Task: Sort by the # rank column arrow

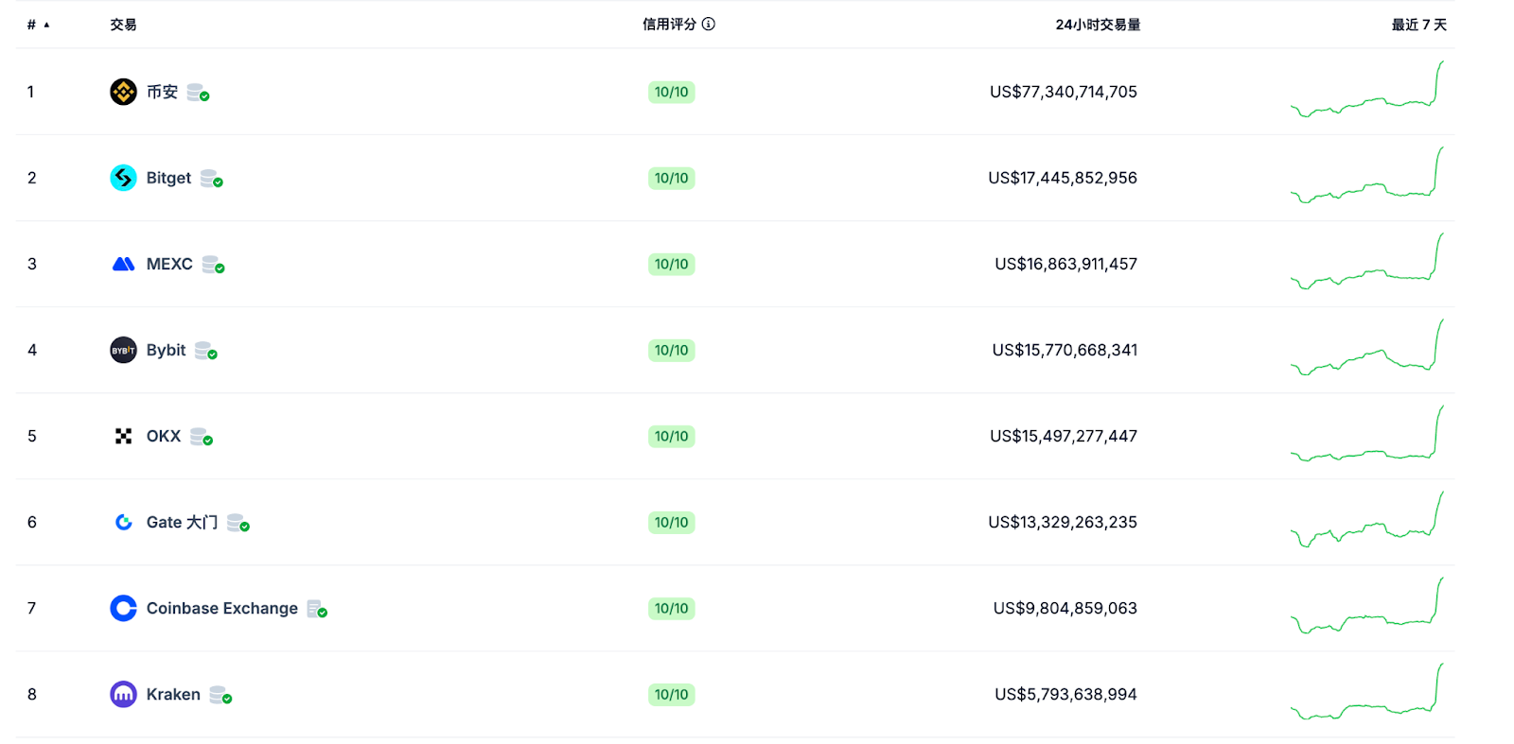Action: (x=46, y=25)
